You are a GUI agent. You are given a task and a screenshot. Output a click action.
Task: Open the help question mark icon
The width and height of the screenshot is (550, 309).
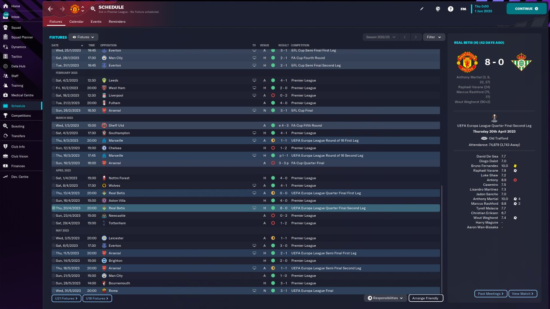[x=450, y=9]
